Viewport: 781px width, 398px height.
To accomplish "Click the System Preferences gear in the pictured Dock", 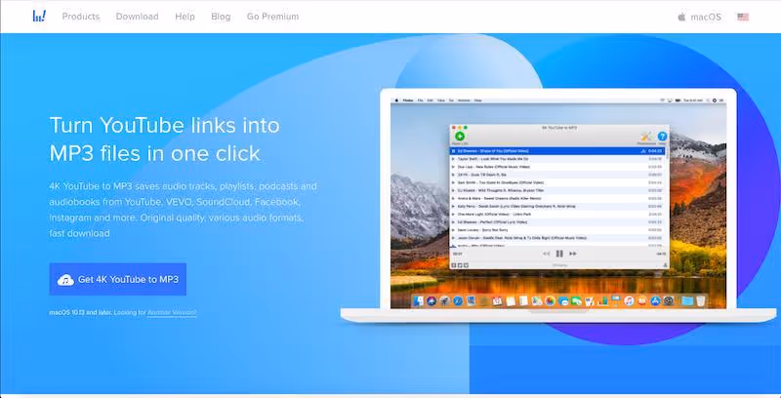I will point(669,301).
